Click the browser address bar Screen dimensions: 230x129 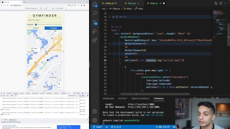(39, 5)
